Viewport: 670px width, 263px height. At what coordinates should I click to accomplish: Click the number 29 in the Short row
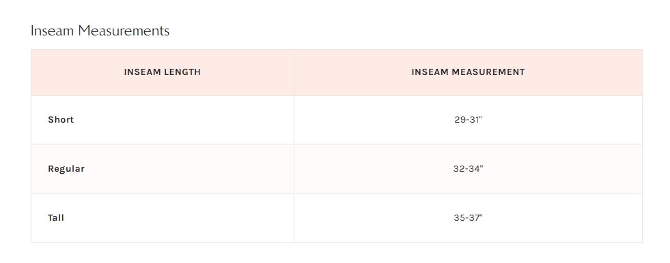coord(460,120)
